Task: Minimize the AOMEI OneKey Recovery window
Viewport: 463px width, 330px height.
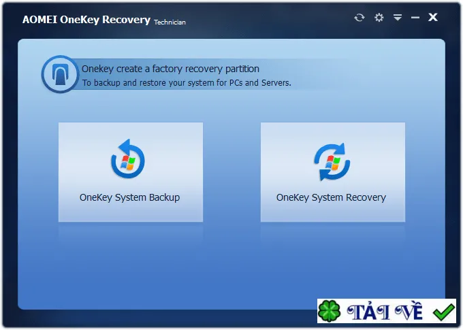Action: point(415,18)
